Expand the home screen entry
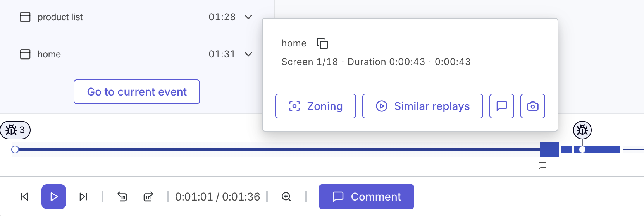The image size is (644, 216). pyautogui.click(x=248, y=54)
